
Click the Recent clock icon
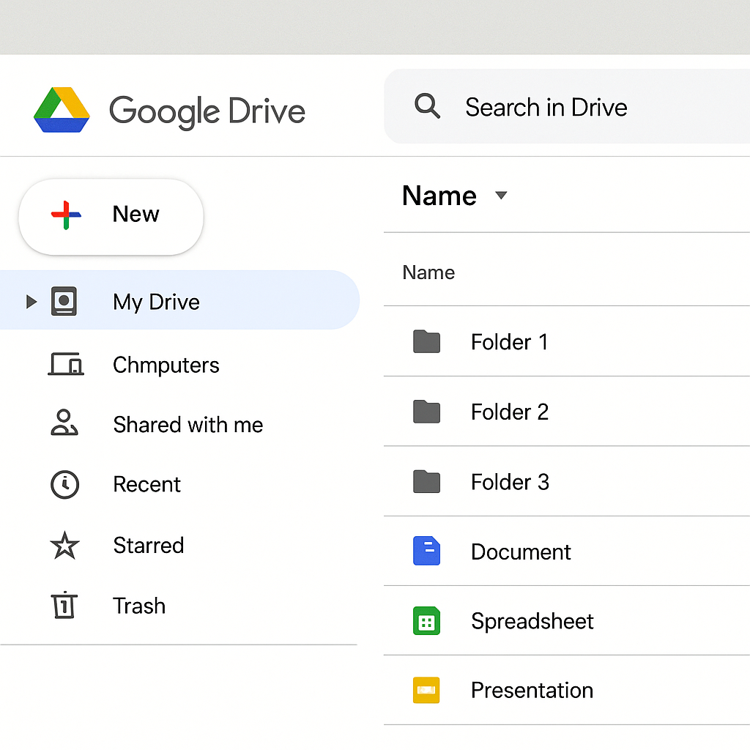click(64, 485)
